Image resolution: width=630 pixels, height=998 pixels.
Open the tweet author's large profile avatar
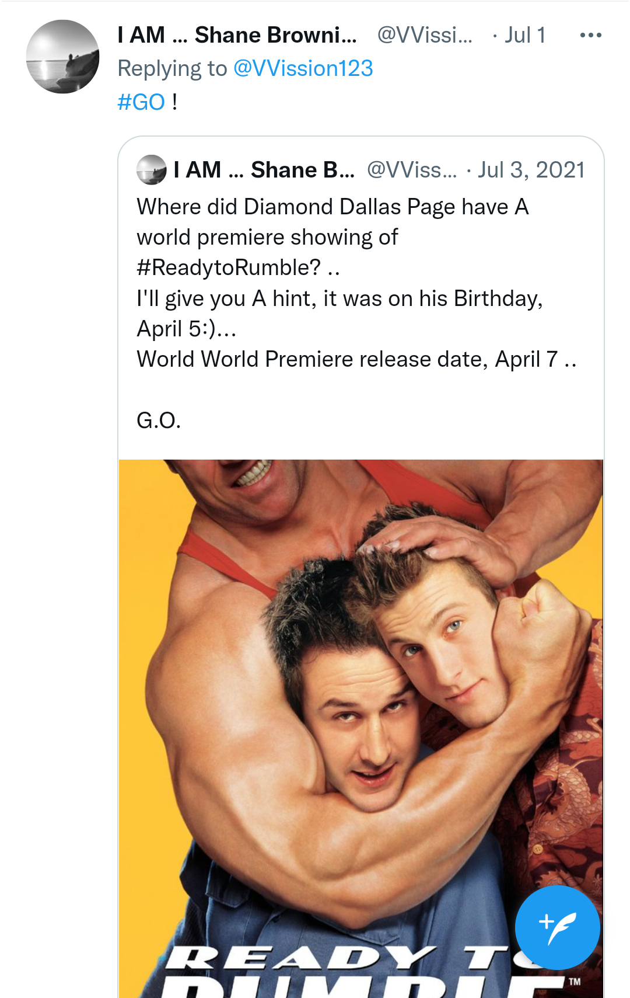[x=62, y=57]
